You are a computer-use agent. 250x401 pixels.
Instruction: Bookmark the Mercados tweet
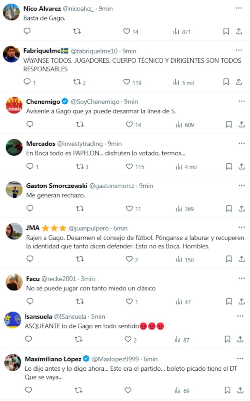[229, 167]
